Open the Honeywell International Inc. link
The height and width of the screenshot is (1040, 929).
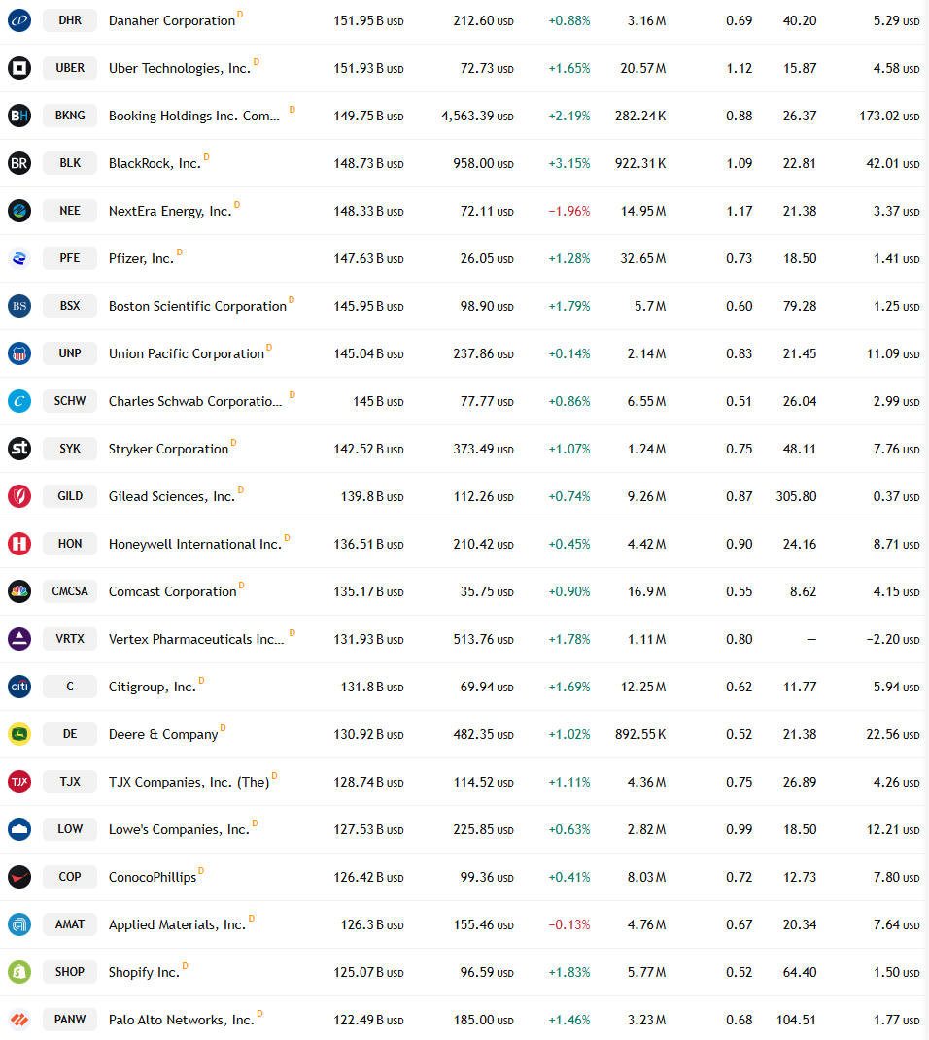pos(195,545)
